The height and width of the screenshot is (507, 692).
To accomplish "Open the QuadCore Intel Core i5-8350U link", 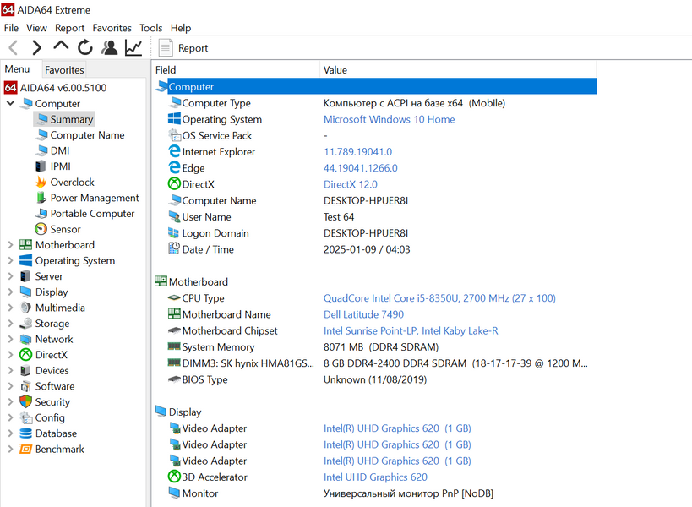I will click(439, 297).
